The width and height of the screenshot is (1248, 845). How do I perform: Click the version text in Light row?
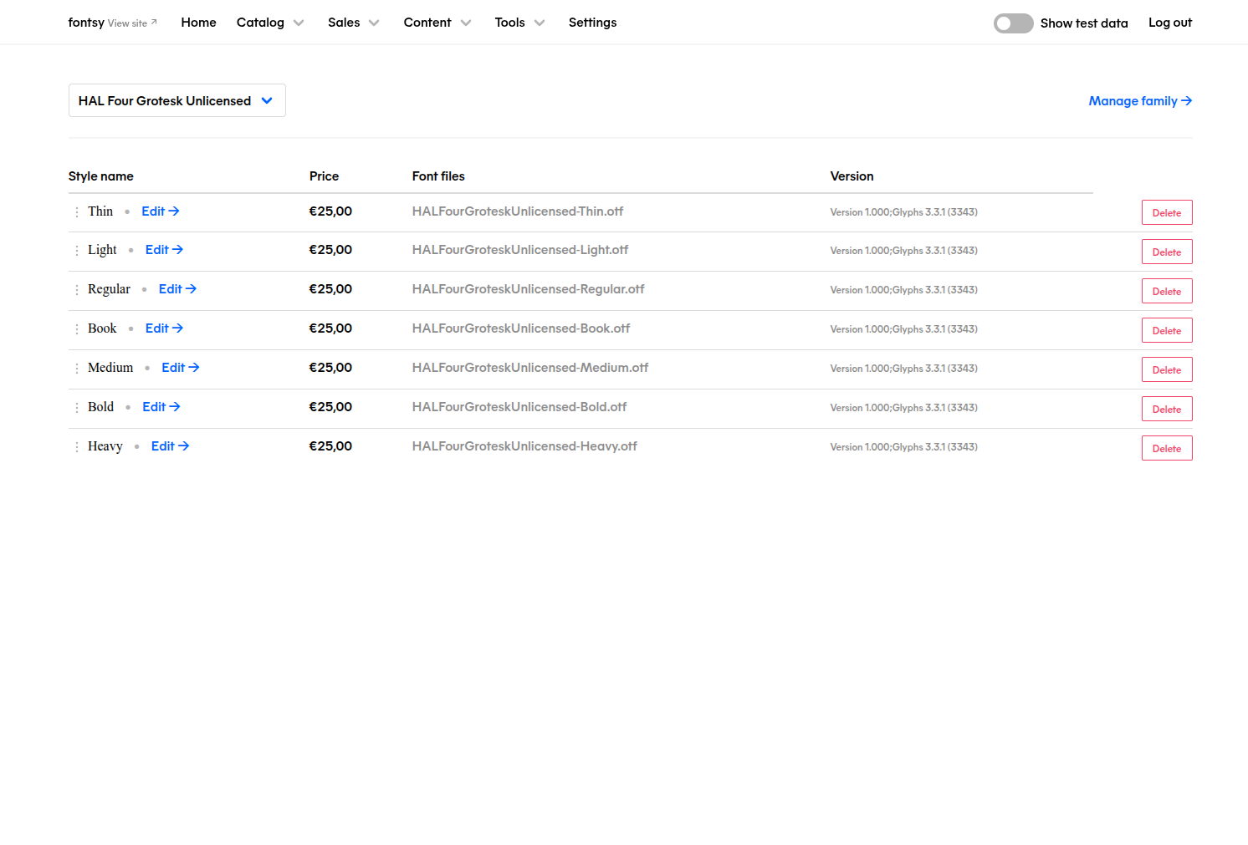903,251
